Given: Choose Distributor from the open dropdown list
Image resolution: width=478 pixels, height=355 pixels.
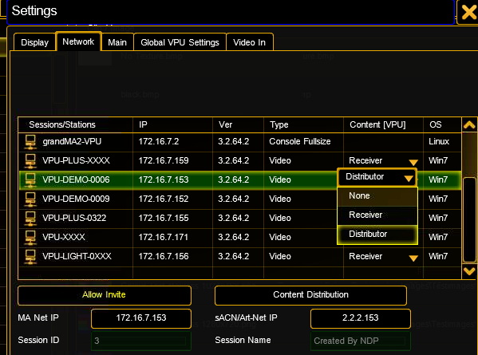Looking at the screenshot, I should point(377,235).
